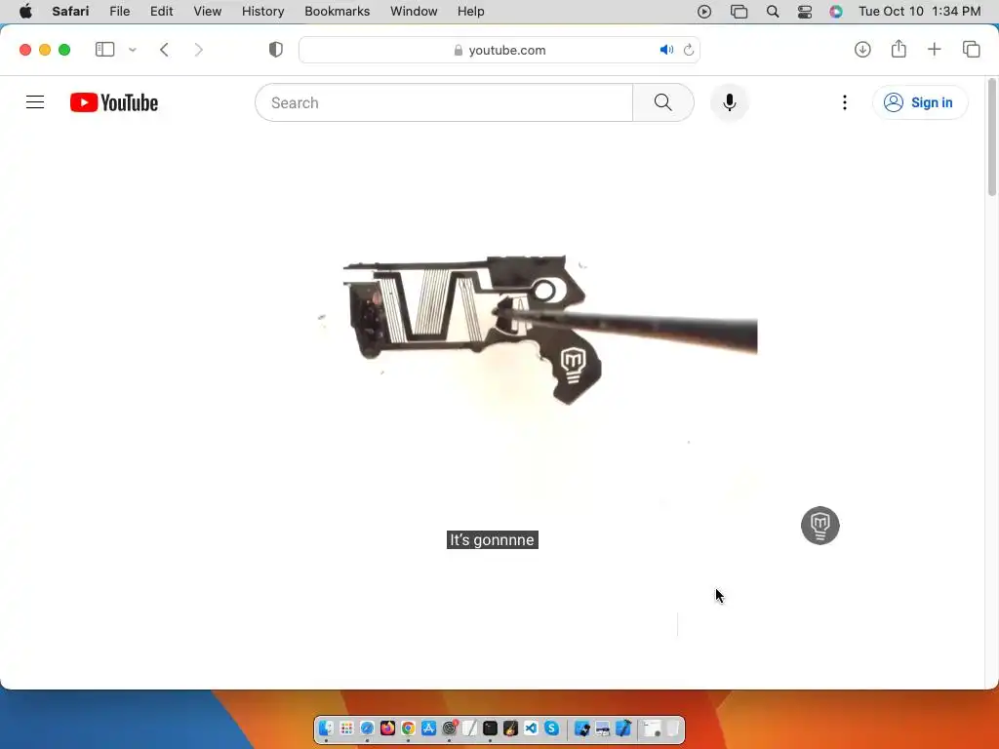Open Terminal from the Dock
Viewport: 999px width, 749px height.
(490, 728)
